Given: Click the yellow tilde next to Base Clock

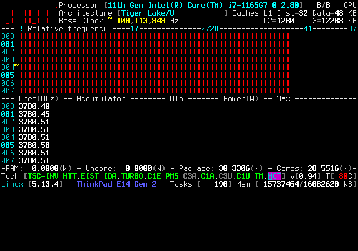Looking at the screenshot, I should (x=110, y=19).
